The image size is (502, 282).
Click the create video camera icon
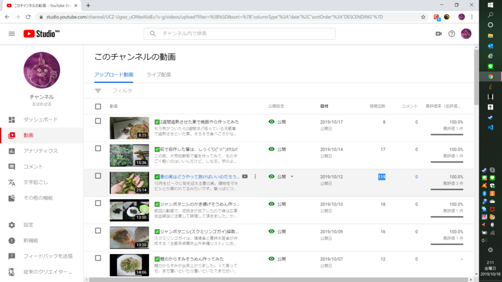pyautogui.click(x=438, y=34)
